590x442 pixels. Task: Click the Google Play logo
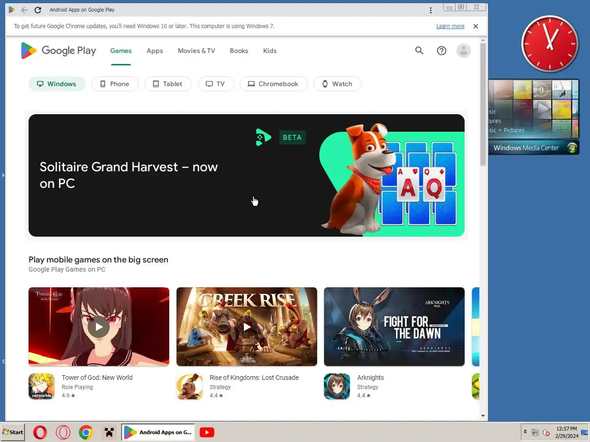pos(59,51)
